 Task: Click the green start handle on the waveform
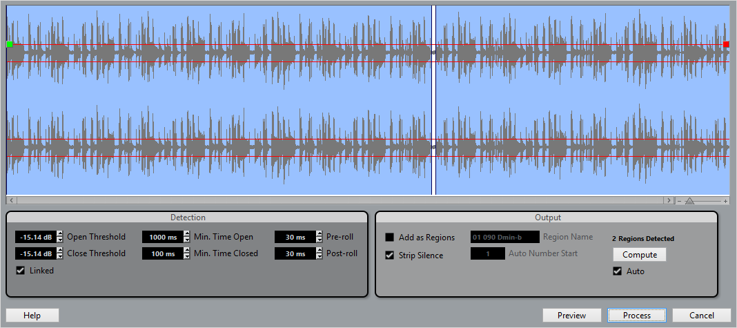pos(10,44)
